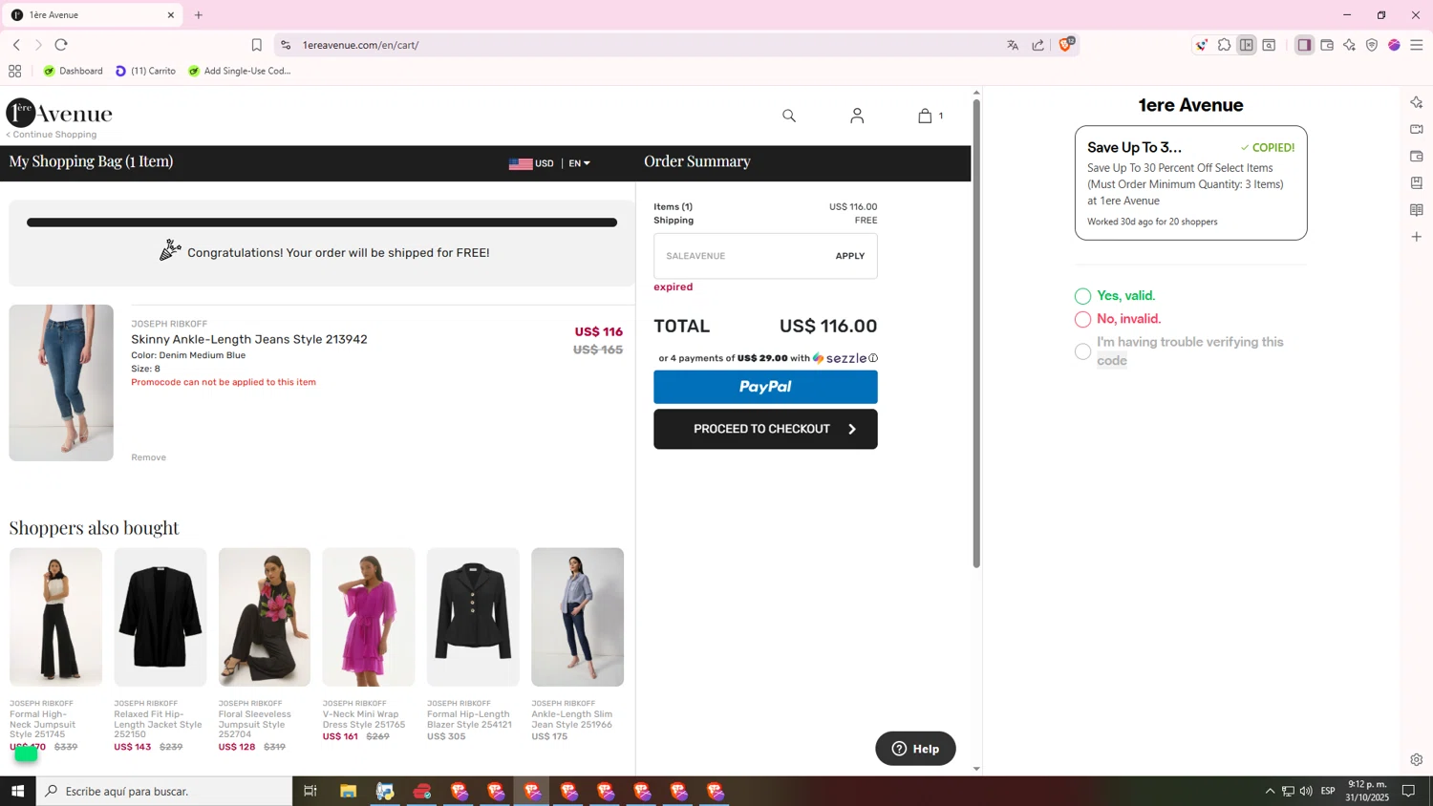The image size is (1433, 806).
Task: Open the notifications center icon in tray
Action: (1408, 791)
